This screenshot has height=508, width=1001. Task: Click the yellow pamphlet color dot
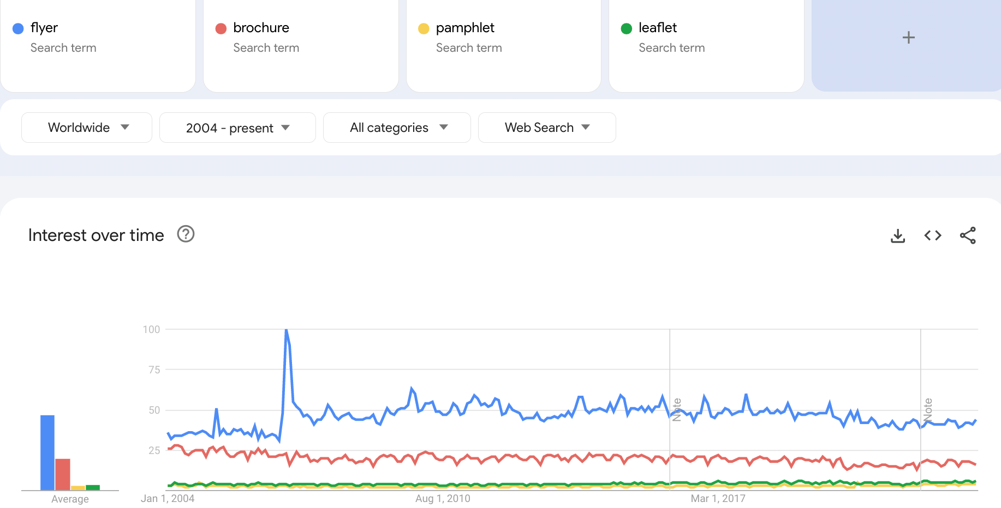click(424, 29)
